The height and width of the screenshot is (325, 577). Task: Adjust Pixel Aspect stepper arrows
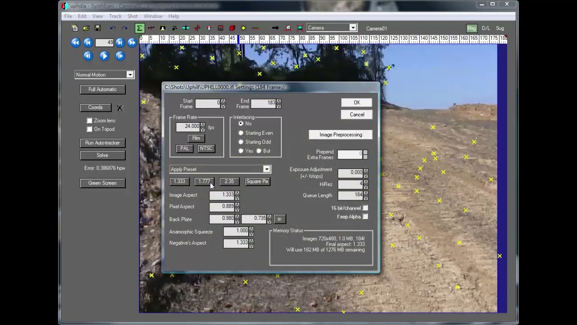point(237,207)
